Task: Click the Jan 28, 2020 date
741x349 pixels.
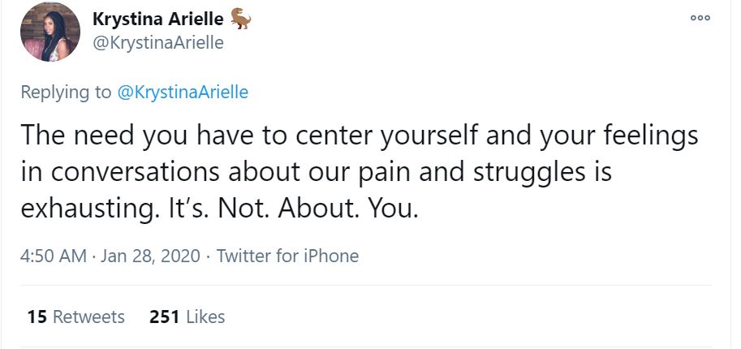Action: (149, 256)
